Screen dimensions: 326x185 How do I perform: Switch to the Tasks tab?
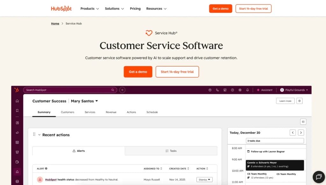click(x=171, y=151)
